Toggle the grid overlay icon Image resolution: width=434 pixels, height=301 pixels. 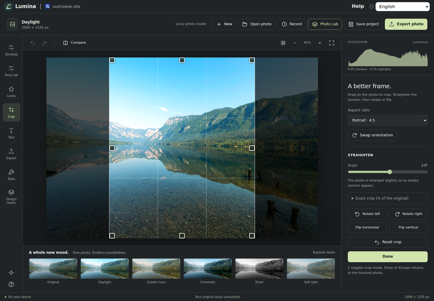pyautogui.click(x=283, y=43)
